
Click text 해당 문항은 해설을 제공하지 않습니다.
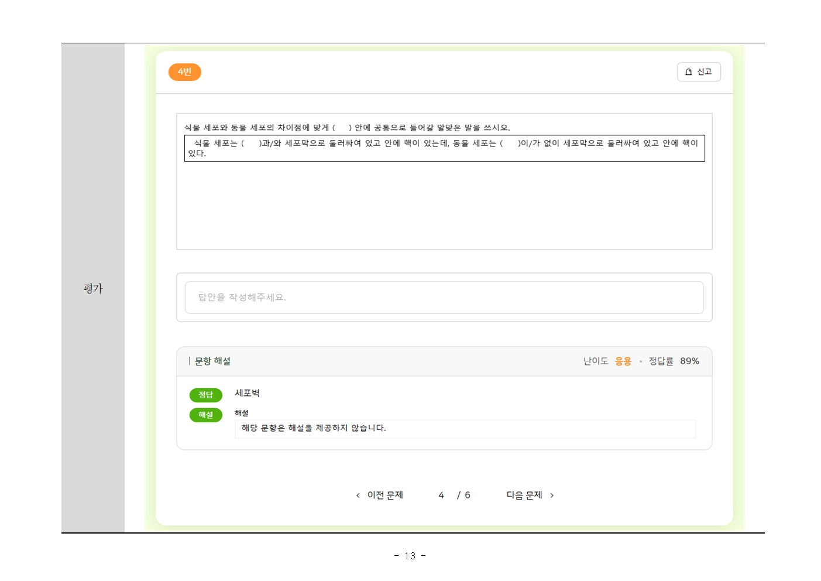[314, 428]
